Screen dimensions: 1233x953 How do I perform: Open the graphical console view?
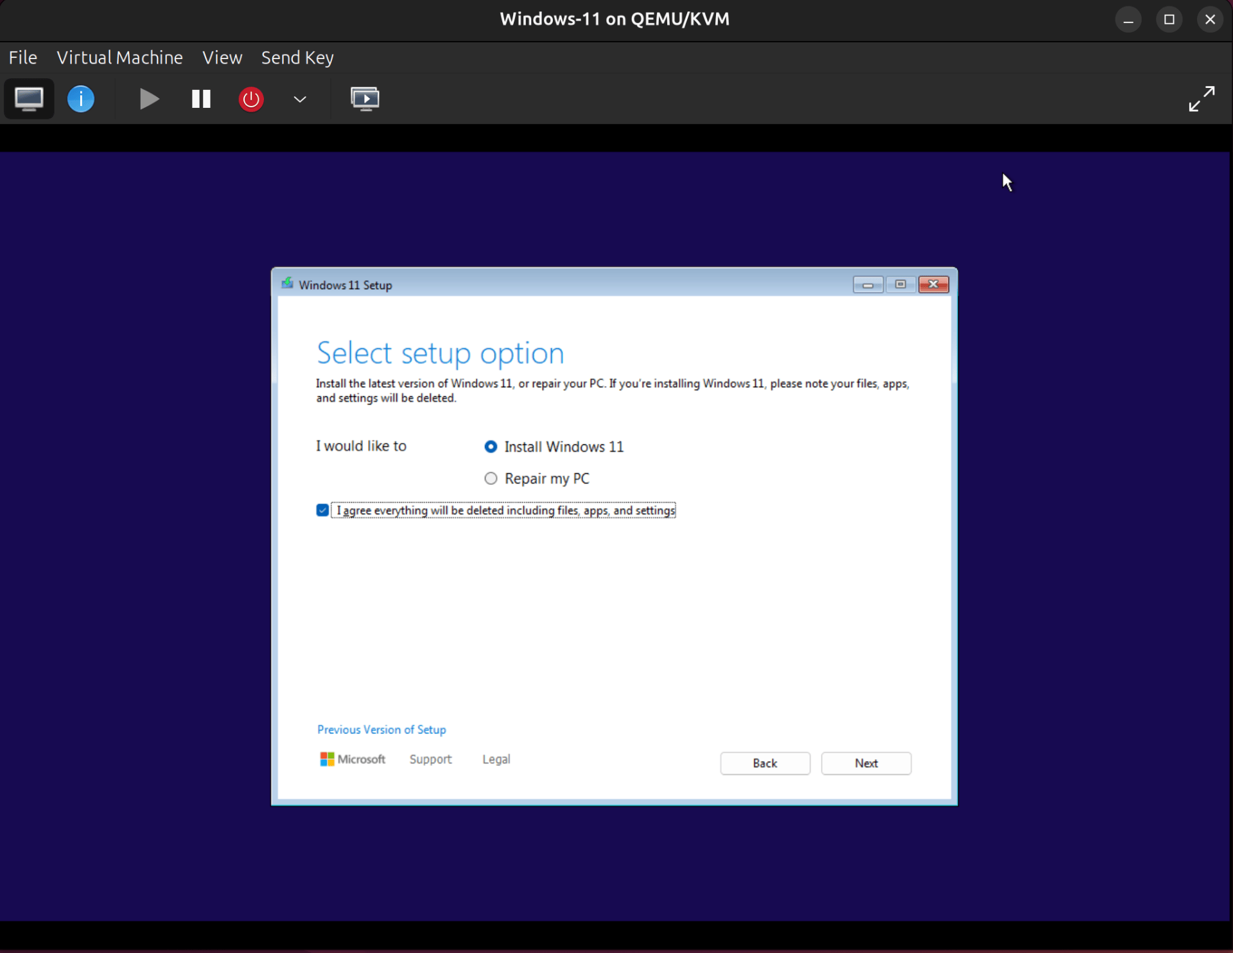pos(28,98)
